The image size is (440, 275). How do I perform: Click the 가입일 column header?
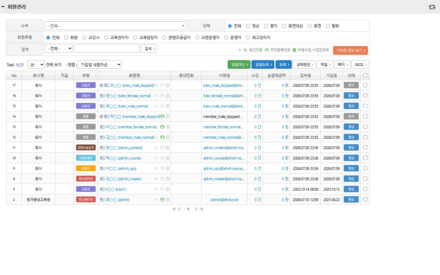pyautogui.click(x=332, y=75)
